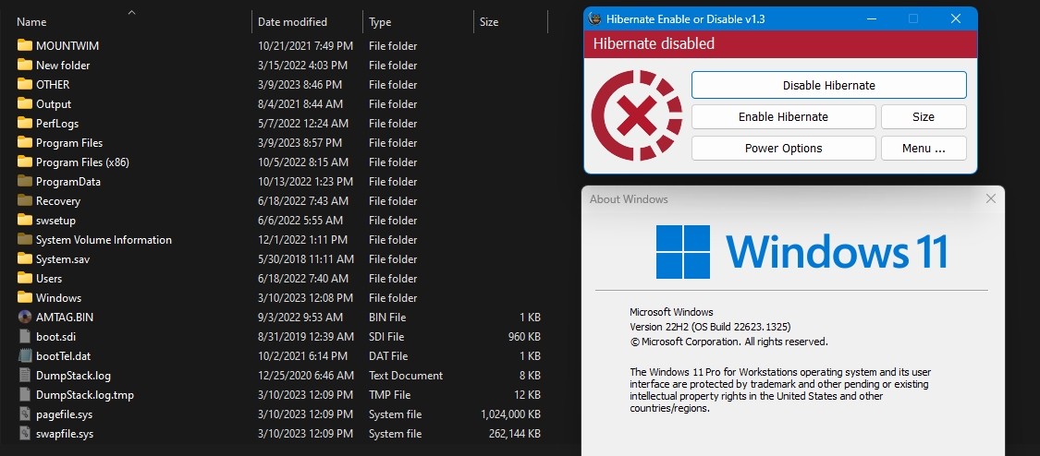Open the Menu ... button
This screenshot has height=456, width=1040.
[x=924, y=148]
